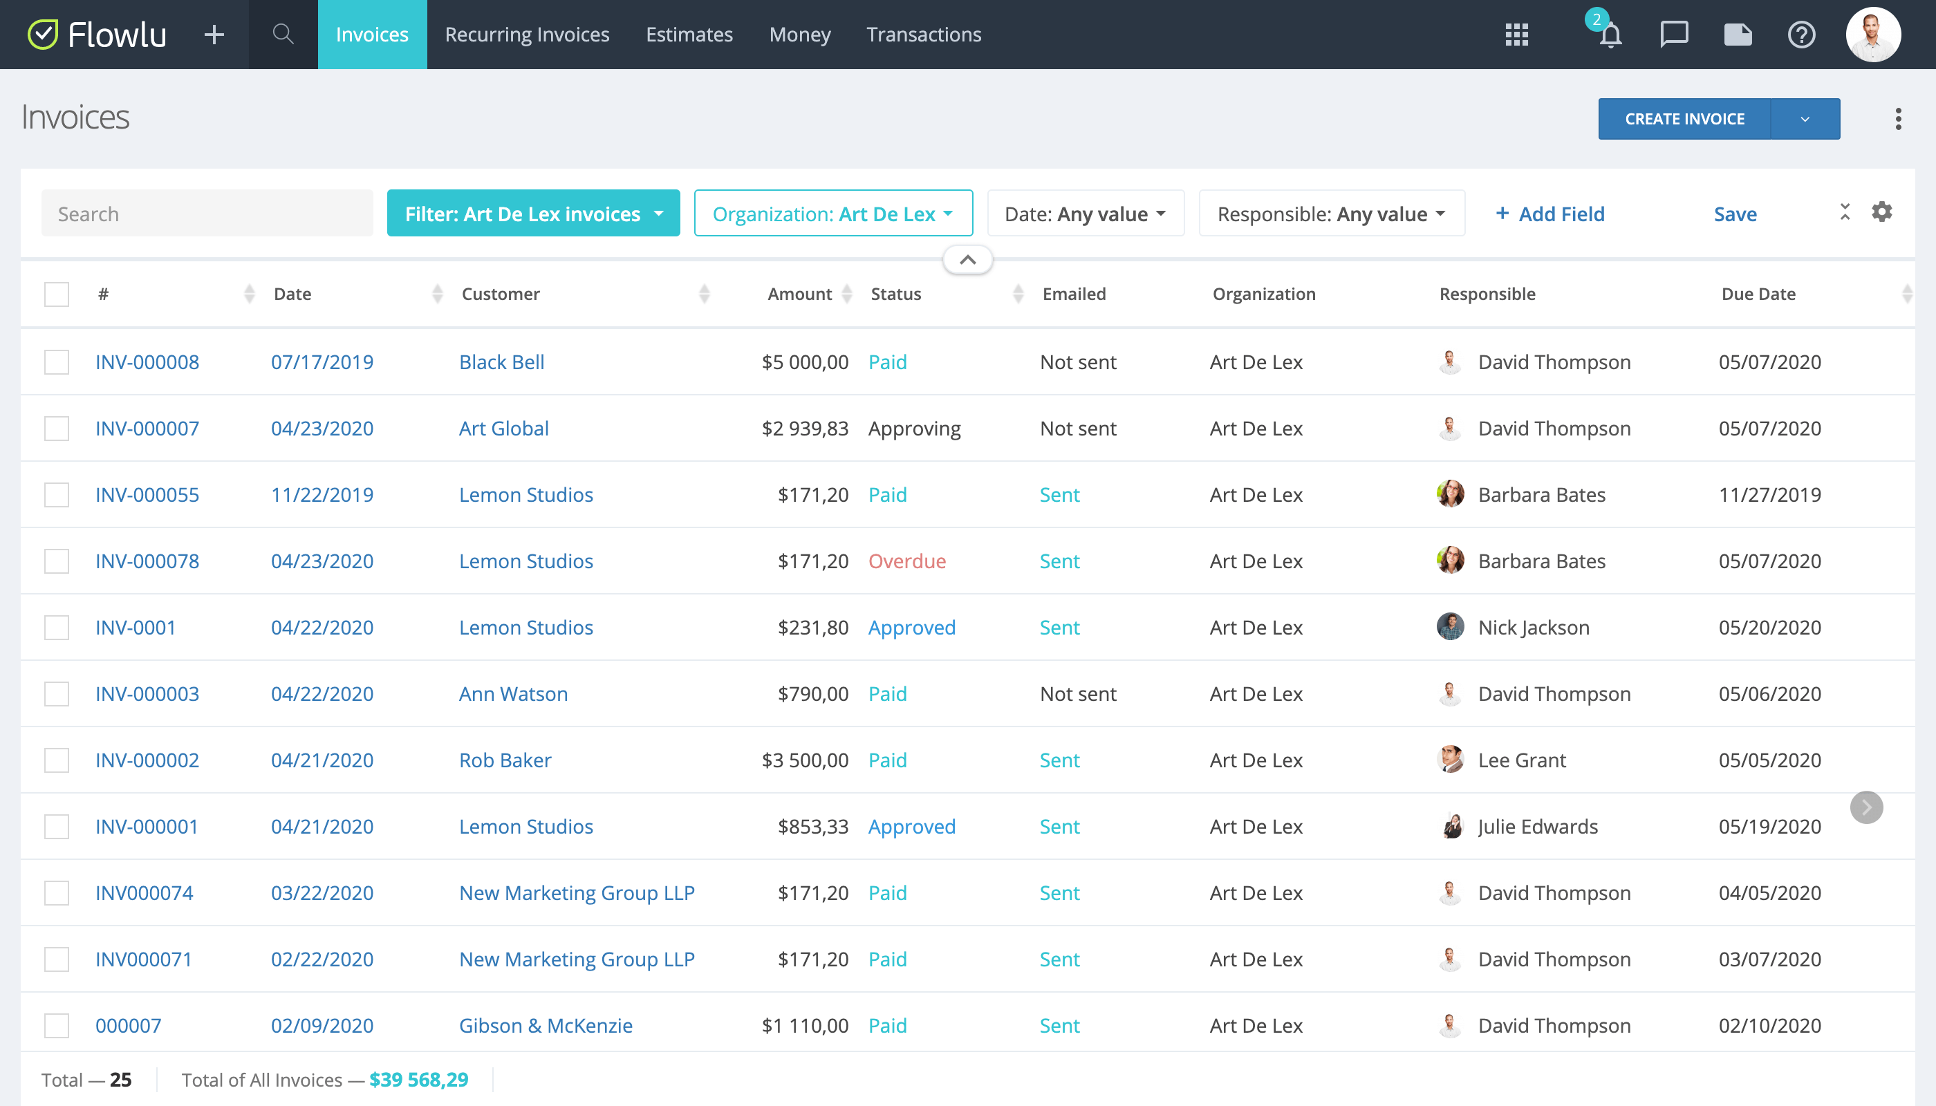Screen dimensions: 1936x1106
Task: Open global search with the magnifier icon
Action: (x=282, y=33)
